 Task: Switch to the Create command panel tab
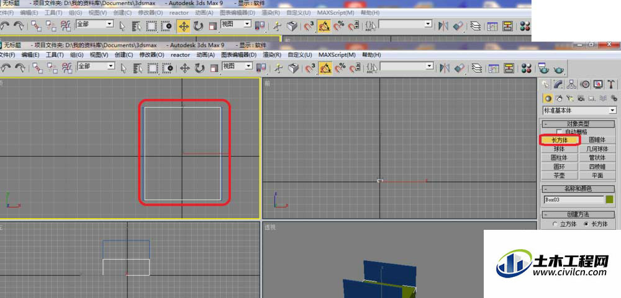coord(546,84)
